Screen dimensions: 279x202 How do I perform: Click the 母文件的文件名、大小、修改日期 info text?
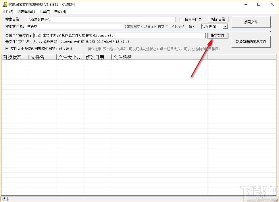click(68, 42)
